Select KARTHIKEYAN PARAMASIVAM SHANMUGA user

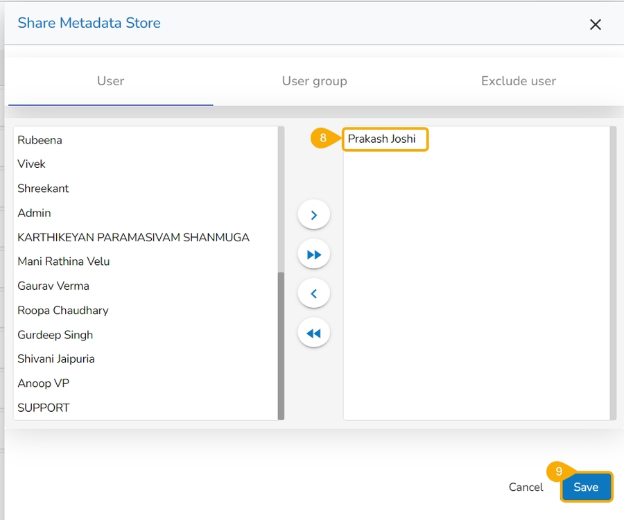tap(133, 237)
